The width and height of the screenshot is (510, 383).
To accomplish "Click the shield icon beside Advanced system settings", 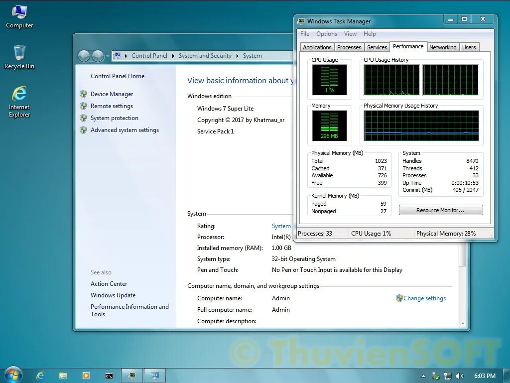I will click(83, 130).
